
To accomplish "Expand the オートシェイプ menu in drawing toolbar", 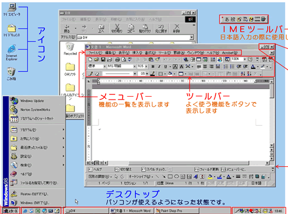I will 141,176.
